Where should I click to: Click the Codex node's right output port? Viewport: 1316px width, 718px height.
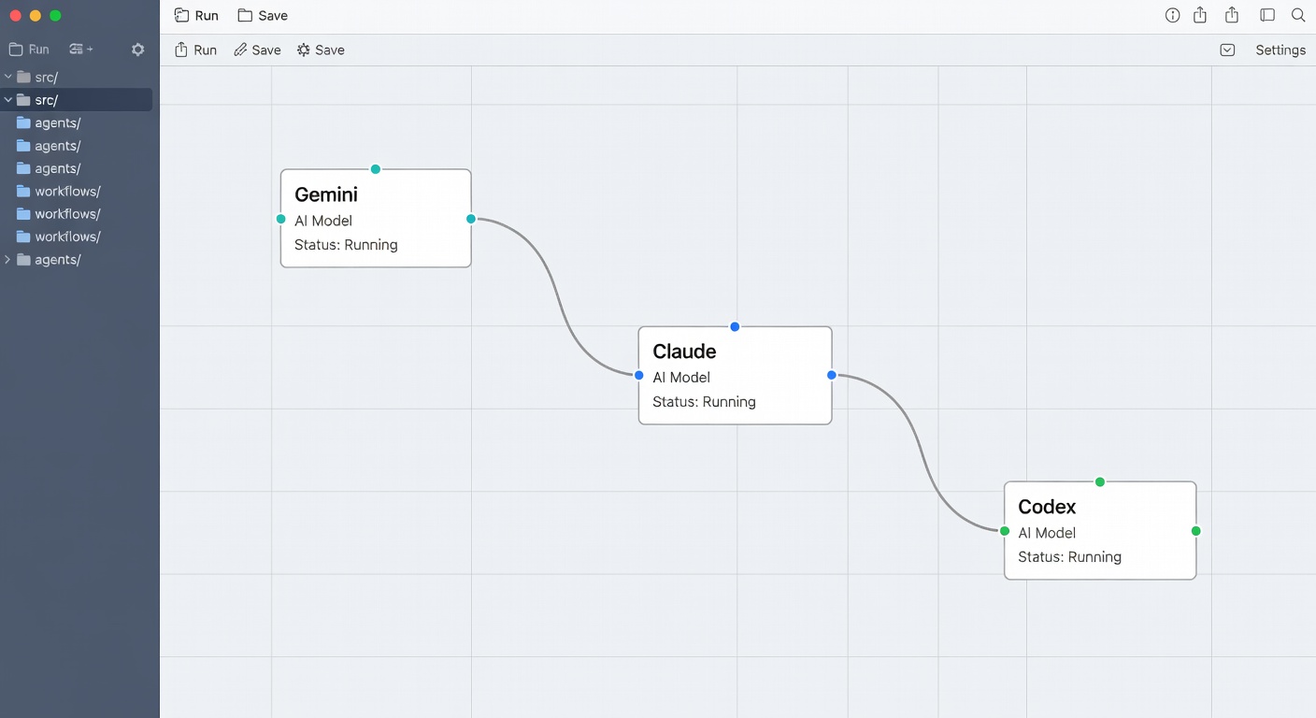click(x=1195, y=531)
